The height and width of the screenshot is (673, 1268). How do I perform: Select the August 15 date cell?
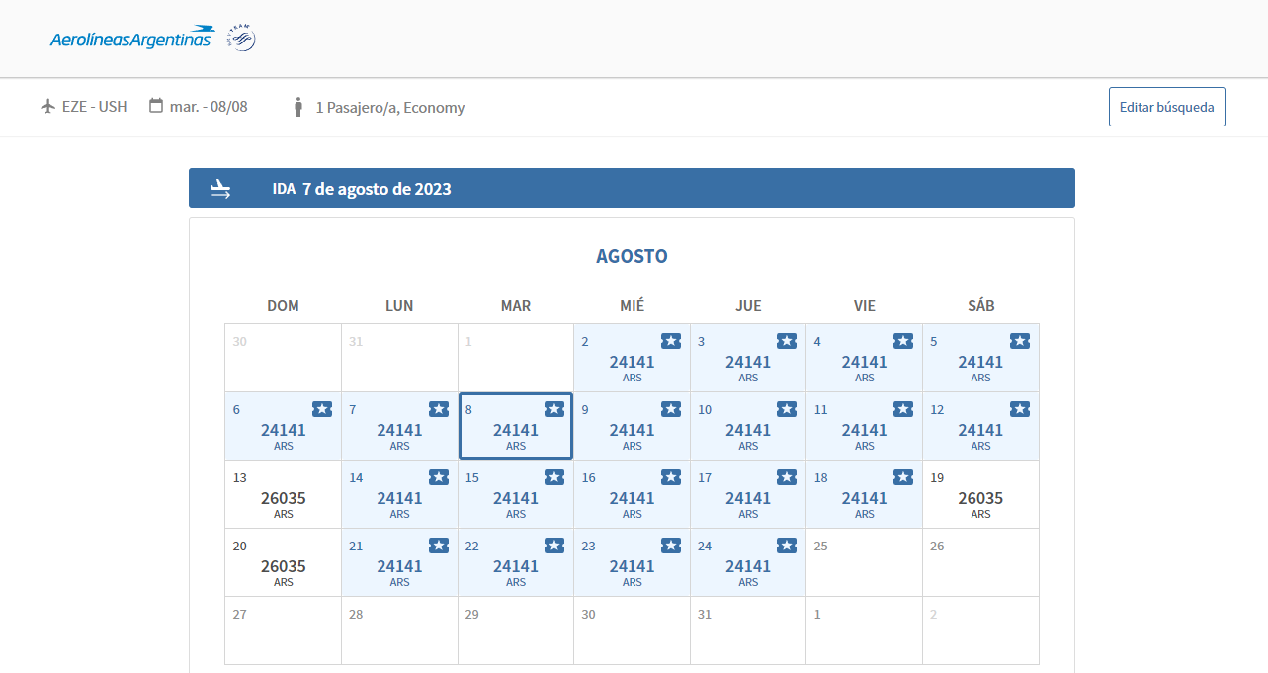coord(516,494)
